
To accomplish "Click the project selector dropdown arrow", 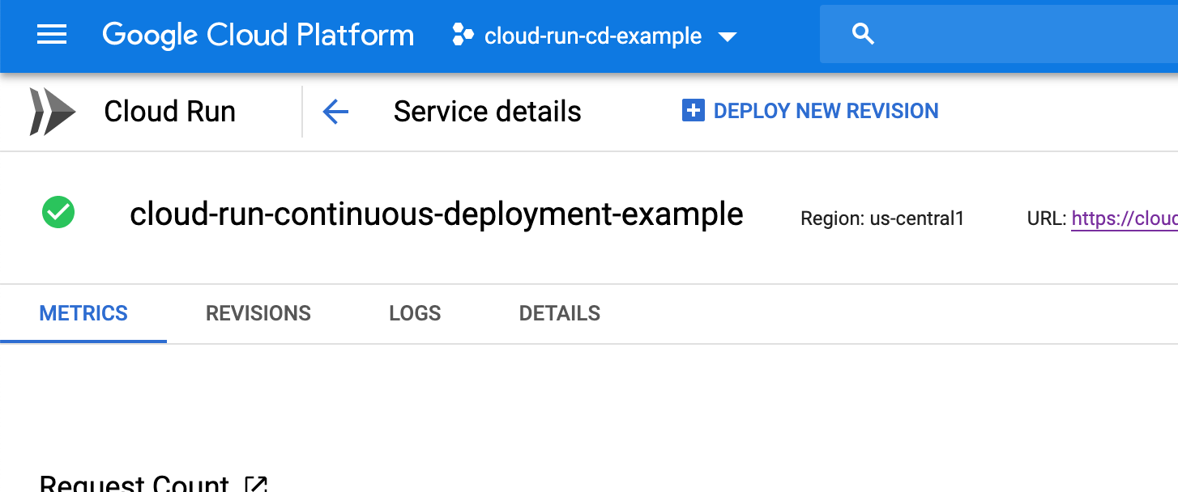I will pos(727,36).
